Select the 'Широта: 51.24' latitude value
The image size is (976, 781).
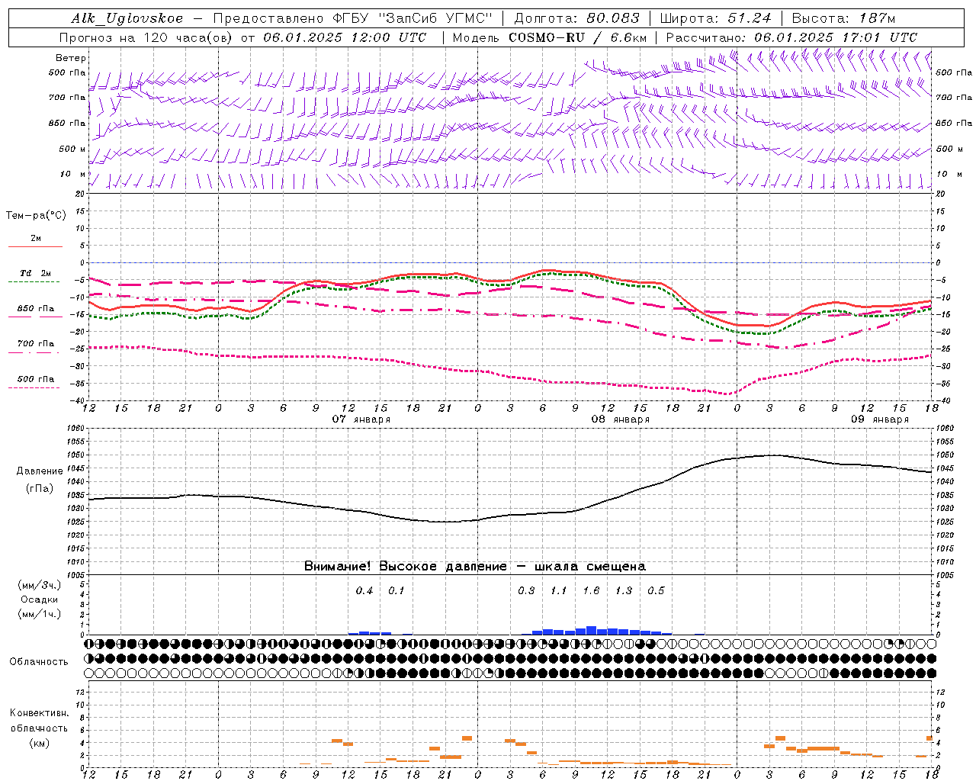715,18
